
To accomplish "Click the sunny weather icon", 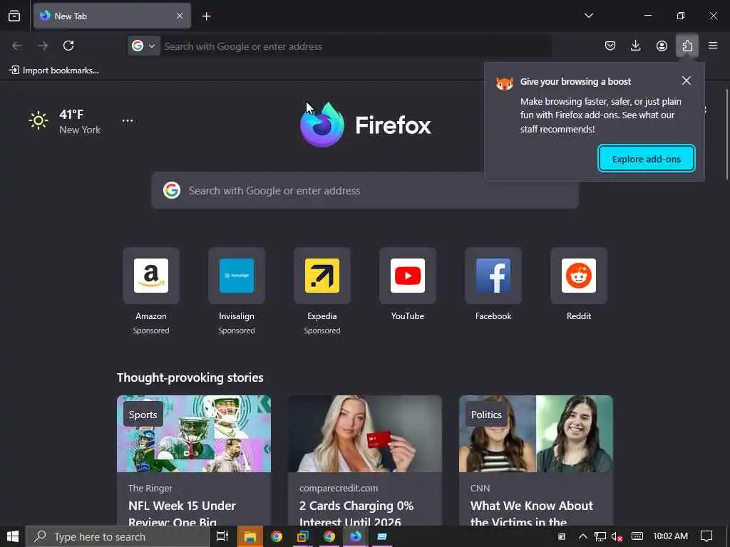I will pyautogui.click(x=38, y=121).
